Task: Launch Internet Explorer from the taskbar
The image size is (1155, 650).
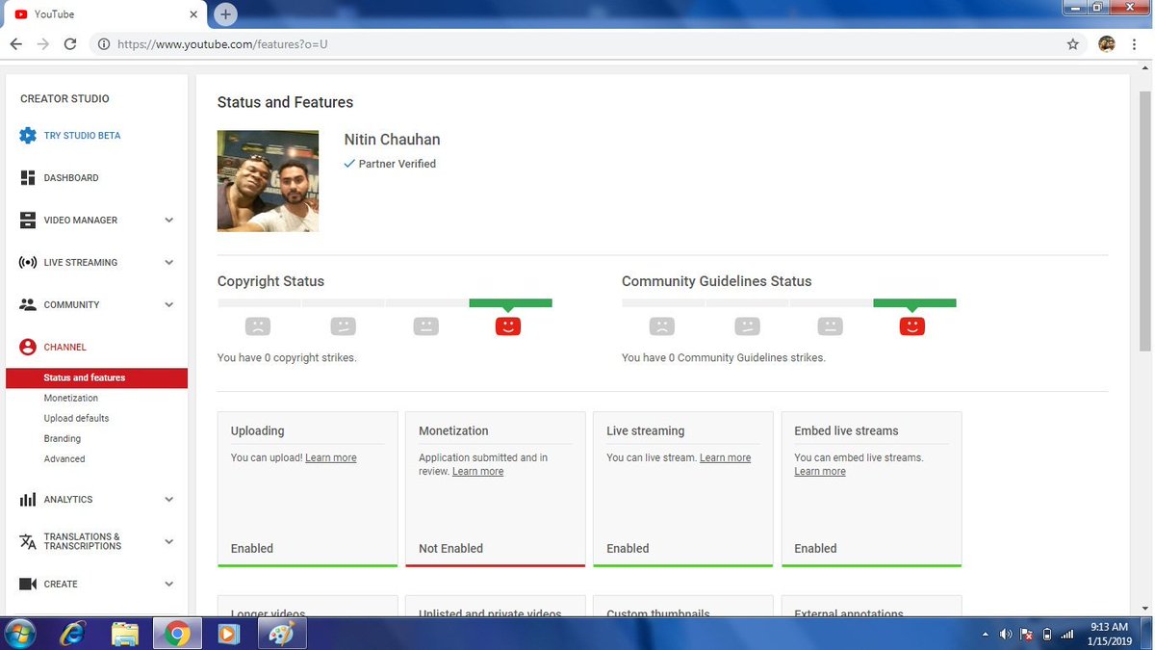Action: click(72, 634)
